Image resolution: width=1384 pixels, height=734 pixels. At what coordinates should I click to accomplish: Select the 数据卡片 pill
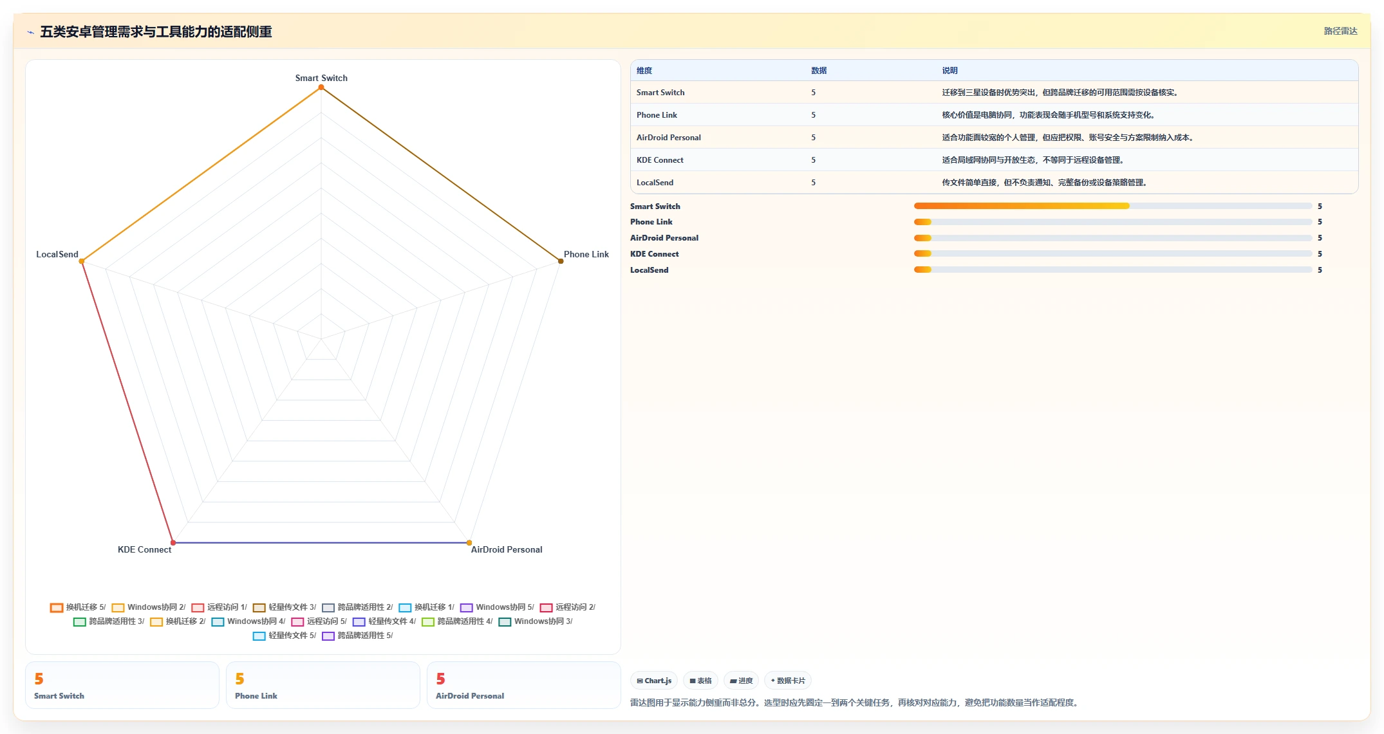(x=788, y=681)
